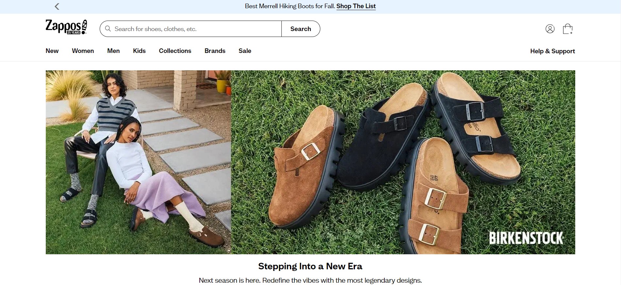Click the plus on the cart bag icon
Image resolution: width=621 pixels, height=285 pixels.
[x=571, y=32]
